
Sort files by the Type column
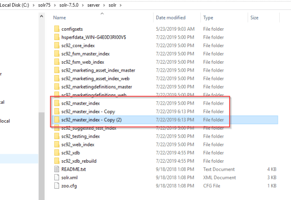pyautogui.click(x=208, y=17)
